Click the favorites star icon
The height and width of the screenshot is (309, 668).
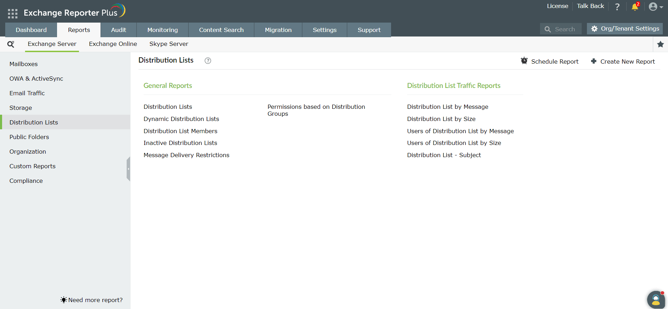click(660, 44)
